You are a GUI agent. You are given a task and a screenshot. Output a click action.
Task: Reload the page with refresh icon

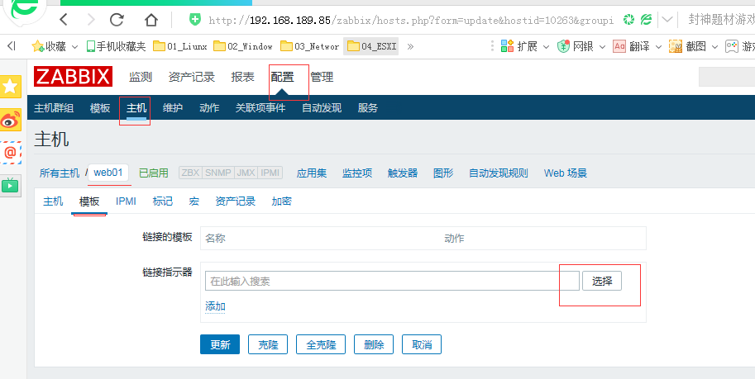(x=117, y=19)
